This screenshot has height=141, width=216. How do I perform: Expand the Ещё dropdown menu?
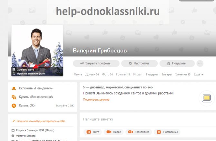(x=199, y=74)
